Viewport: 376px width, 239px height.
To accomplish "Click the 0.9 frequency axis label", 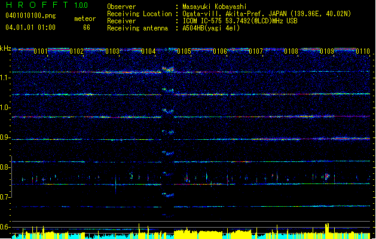I will coord(5,137).
